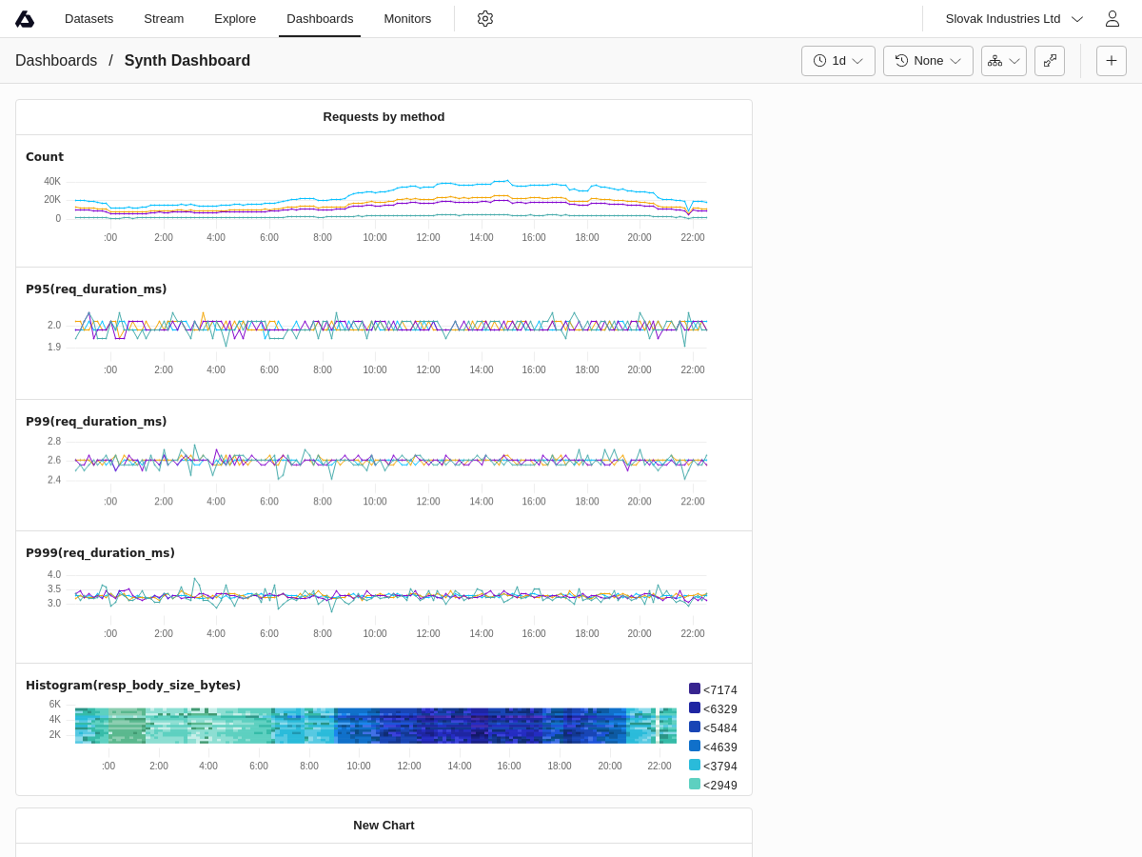Click the Axiom logo icon

(x=25, y=19)
